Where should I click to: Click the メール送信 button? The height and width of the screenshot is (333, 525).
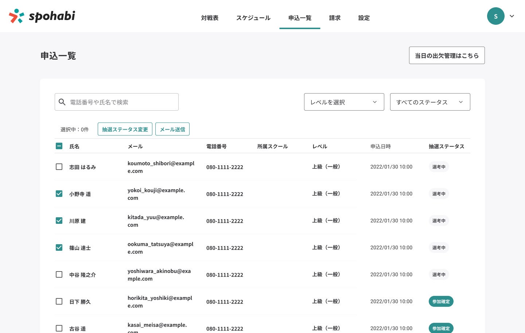tap(172, 129)
